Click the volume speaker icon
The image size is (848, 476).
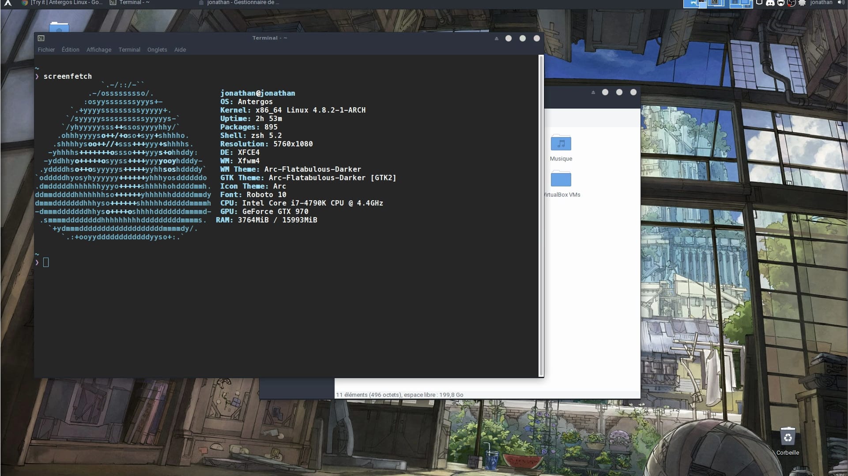[841, 3]
